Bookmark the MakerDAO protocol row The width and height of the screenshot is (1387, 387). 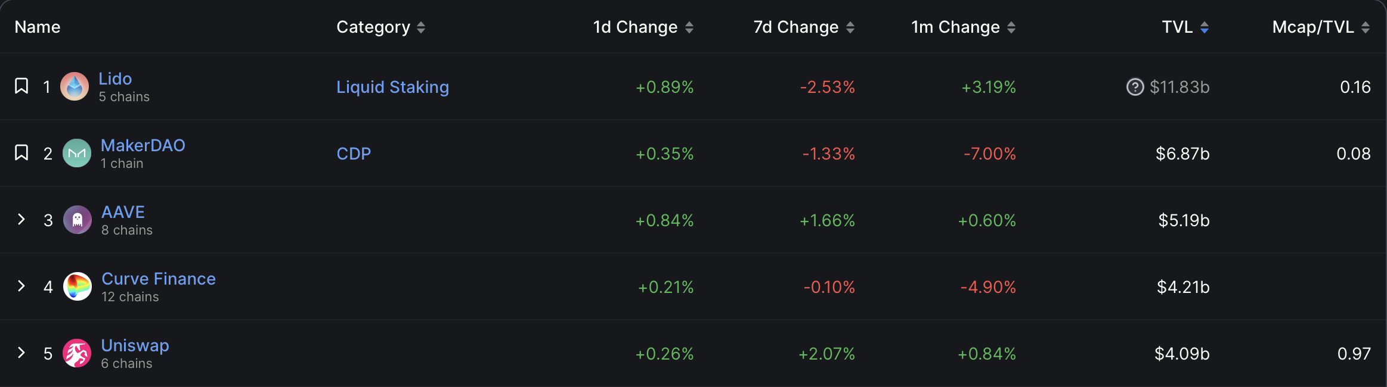tap(21, 153)
